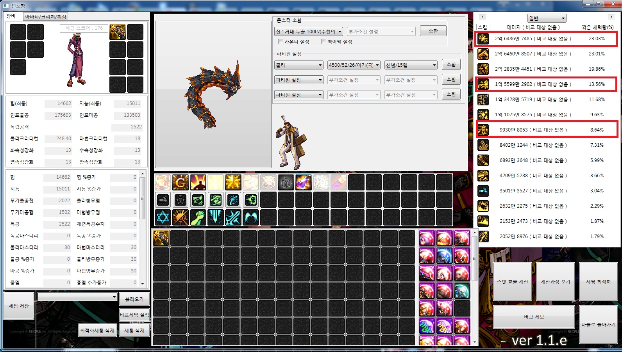Click the blue skill icon in the 3.04% row
Viewport: 622px width, 352px height.
(x=483, y=191)
